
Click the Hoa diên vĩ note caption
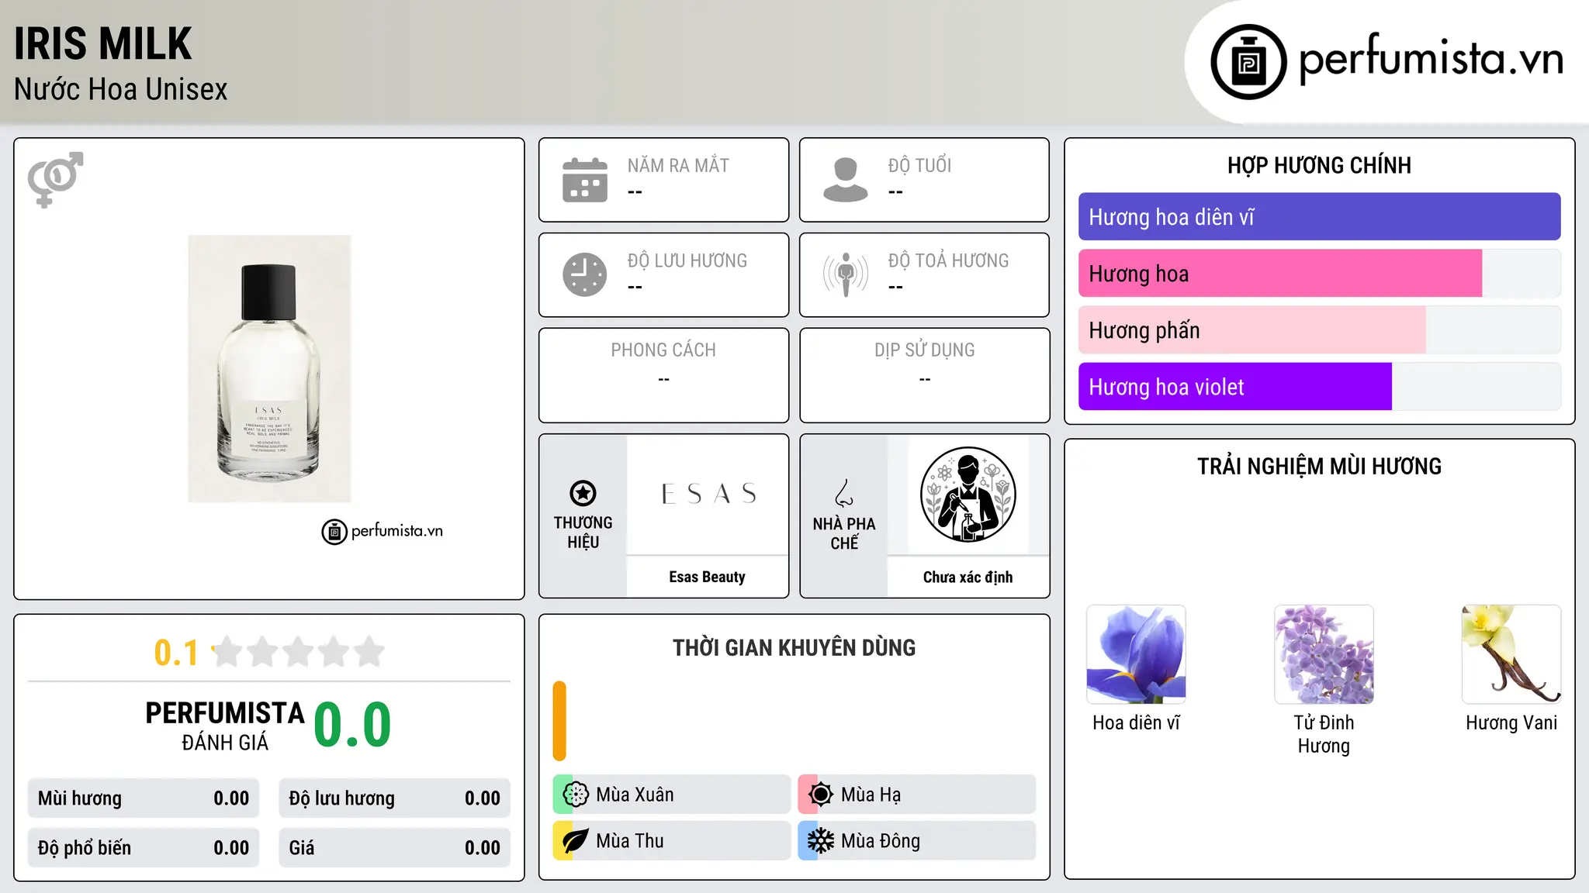click(1136, 722)
